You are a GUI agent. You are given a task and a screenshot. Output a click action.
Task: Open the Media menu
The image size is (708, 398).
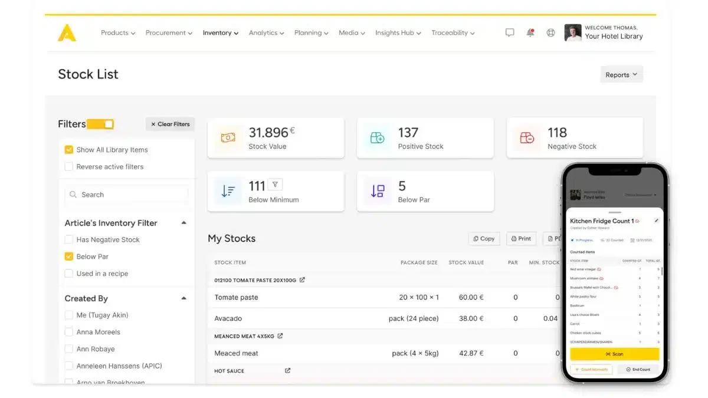click(352, 33)
